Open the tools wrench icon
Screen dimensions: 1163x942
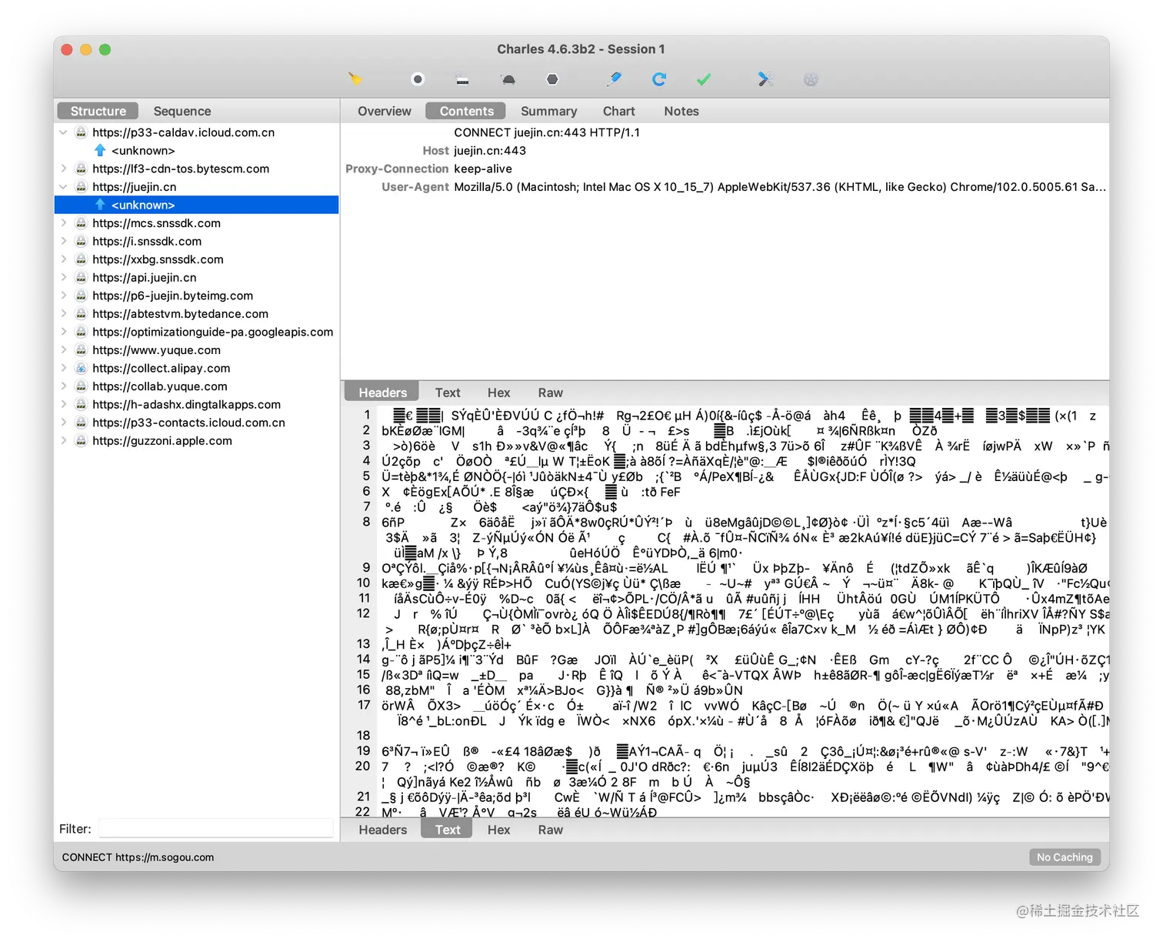tap(765, 79)
